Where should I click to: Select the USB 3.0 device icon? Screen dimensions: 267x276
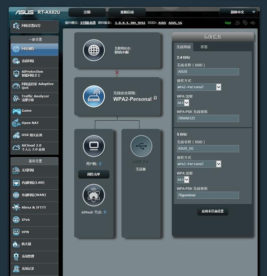pyautogui.click(x=141, y=146)
